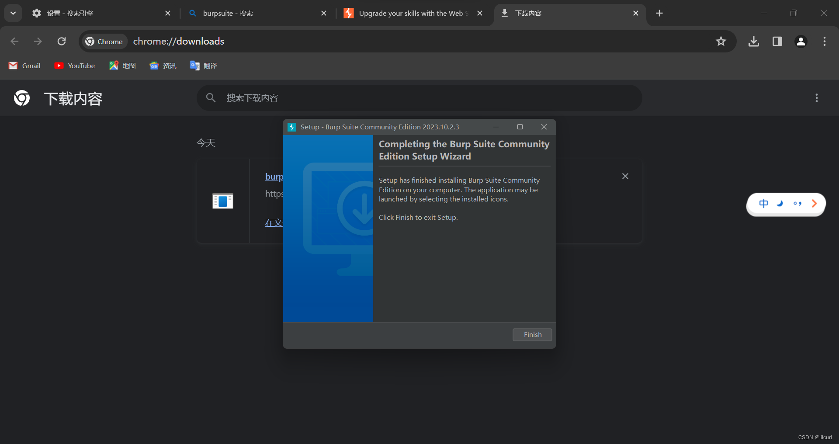Image resolution: width=839 pixels, height=444 pixels.
Task: Open the burp downloaded file link
Action: (274, 177)
